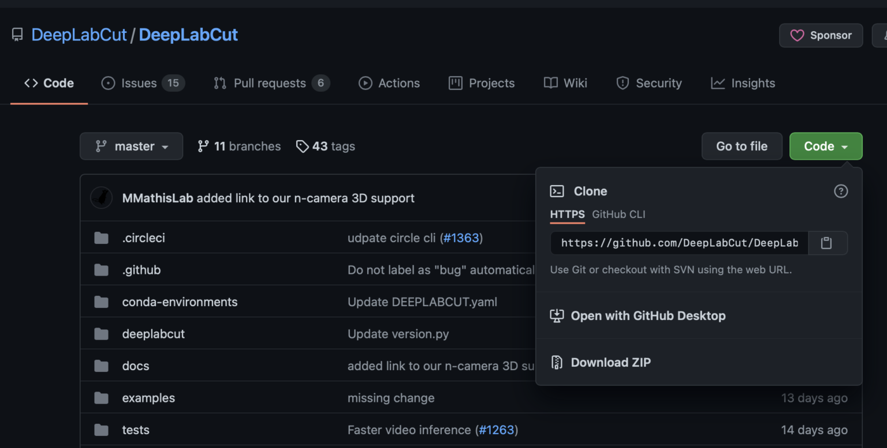
Task: Click the help question mark in Clone panel
Action: click(x=840, y=191)
